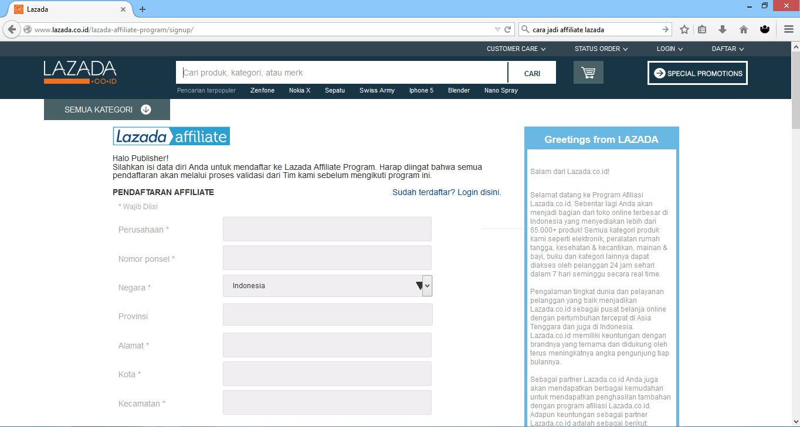Click the Nomor ponsel input field

(x=327, y=258)
